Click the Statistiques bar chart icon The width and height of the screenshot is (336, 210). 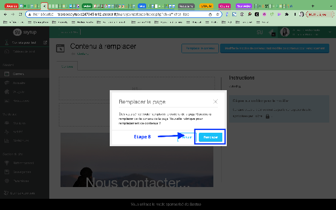point(7,141)
